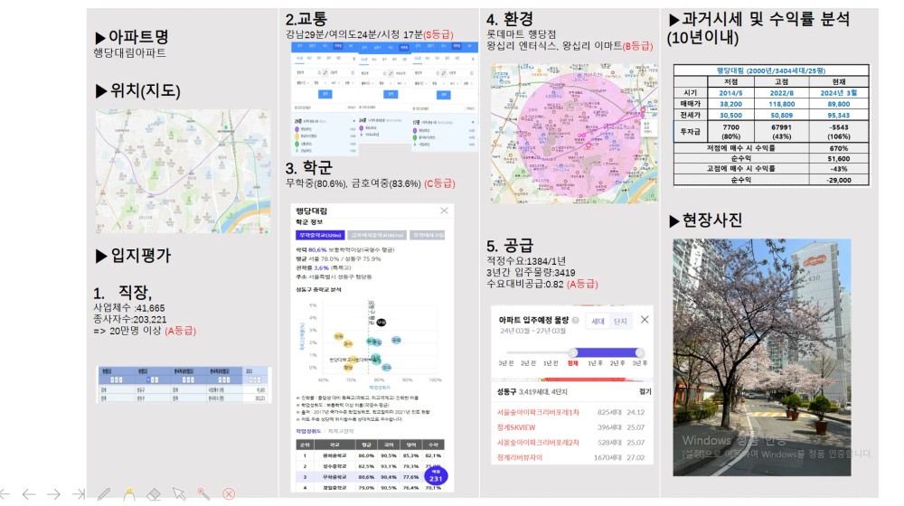
Task: Open 서울숲아이파크리버포레2차 complex link
Action: click(x=538, y=442)
